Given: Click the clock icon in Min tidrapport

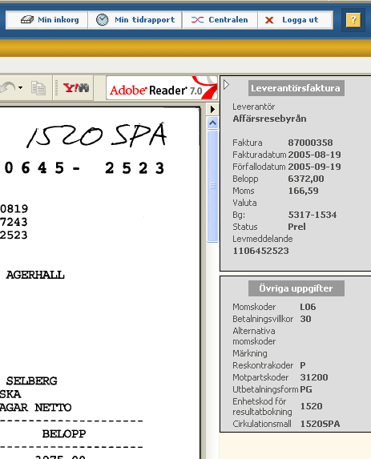Looking at the screenshot, I should tap(103, 20).
